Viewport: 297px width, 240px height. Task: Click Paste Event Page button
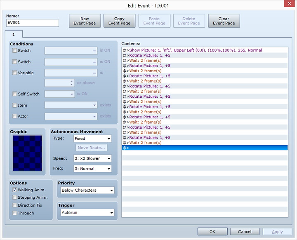[154, 21]
